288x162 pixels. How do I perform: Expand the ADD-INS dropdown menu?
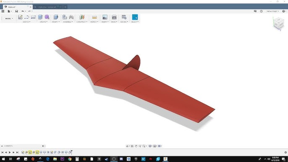tap(124, 22)
